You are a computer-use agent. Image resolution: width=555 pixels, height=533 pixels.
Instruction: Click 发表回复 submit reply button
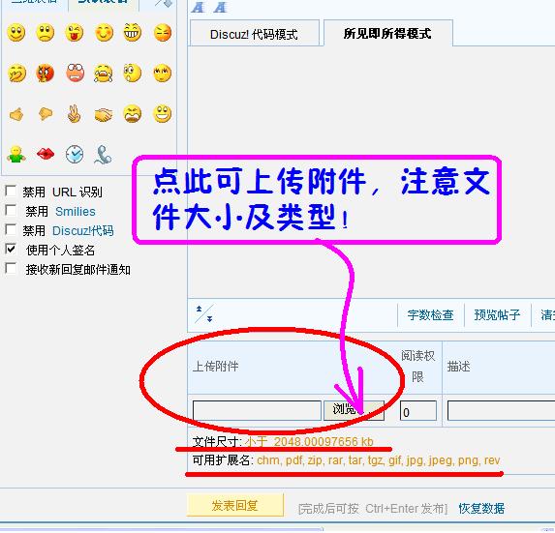tap(235, 505)
